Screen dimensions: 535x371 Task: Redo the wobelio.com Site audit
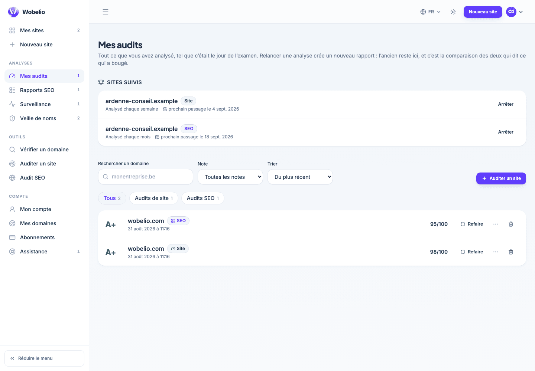(472, 252)
